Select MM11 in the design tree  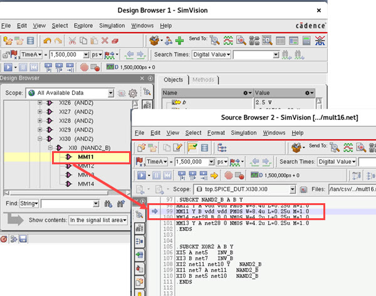click(x=86, y=157)
